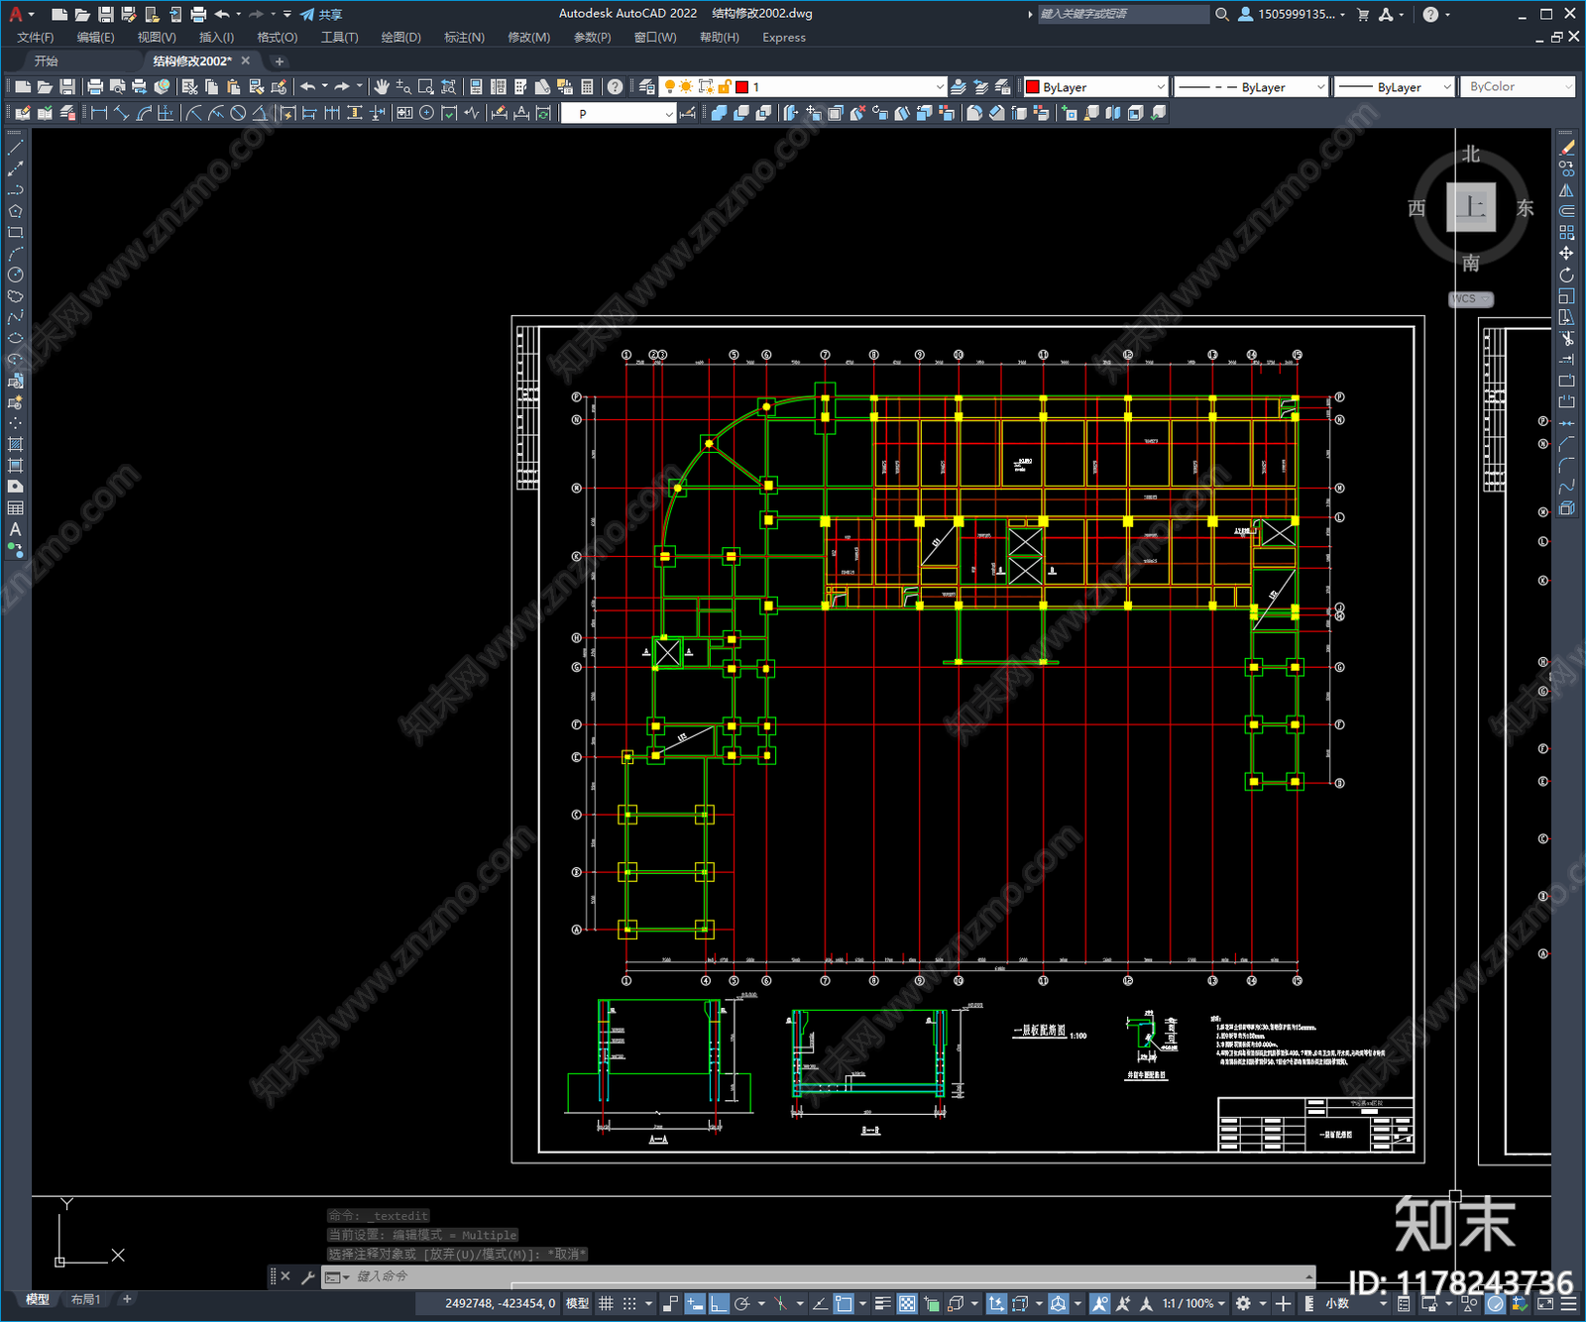Click the WCS label under ViewCube
Screen dimensions: 1586x1322
point(1471,298)
